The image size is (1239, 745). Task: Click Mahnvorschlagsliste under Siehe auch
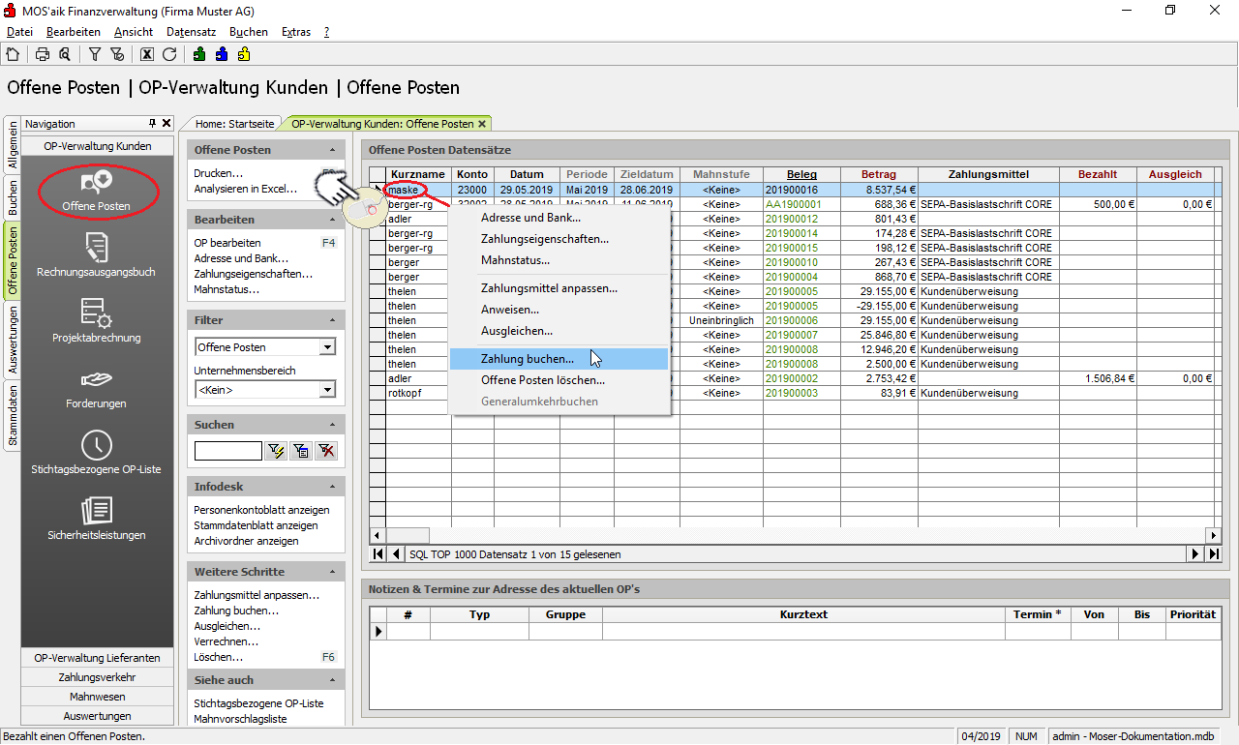coord(240,719)
